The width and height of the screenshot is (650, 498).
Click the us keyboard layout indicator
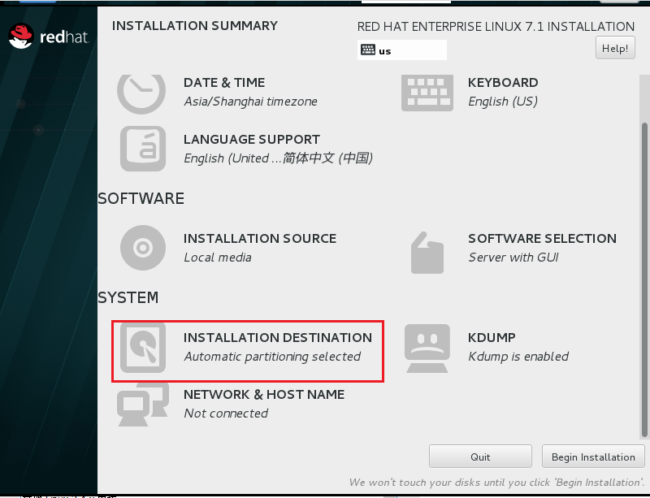[402, 50]
